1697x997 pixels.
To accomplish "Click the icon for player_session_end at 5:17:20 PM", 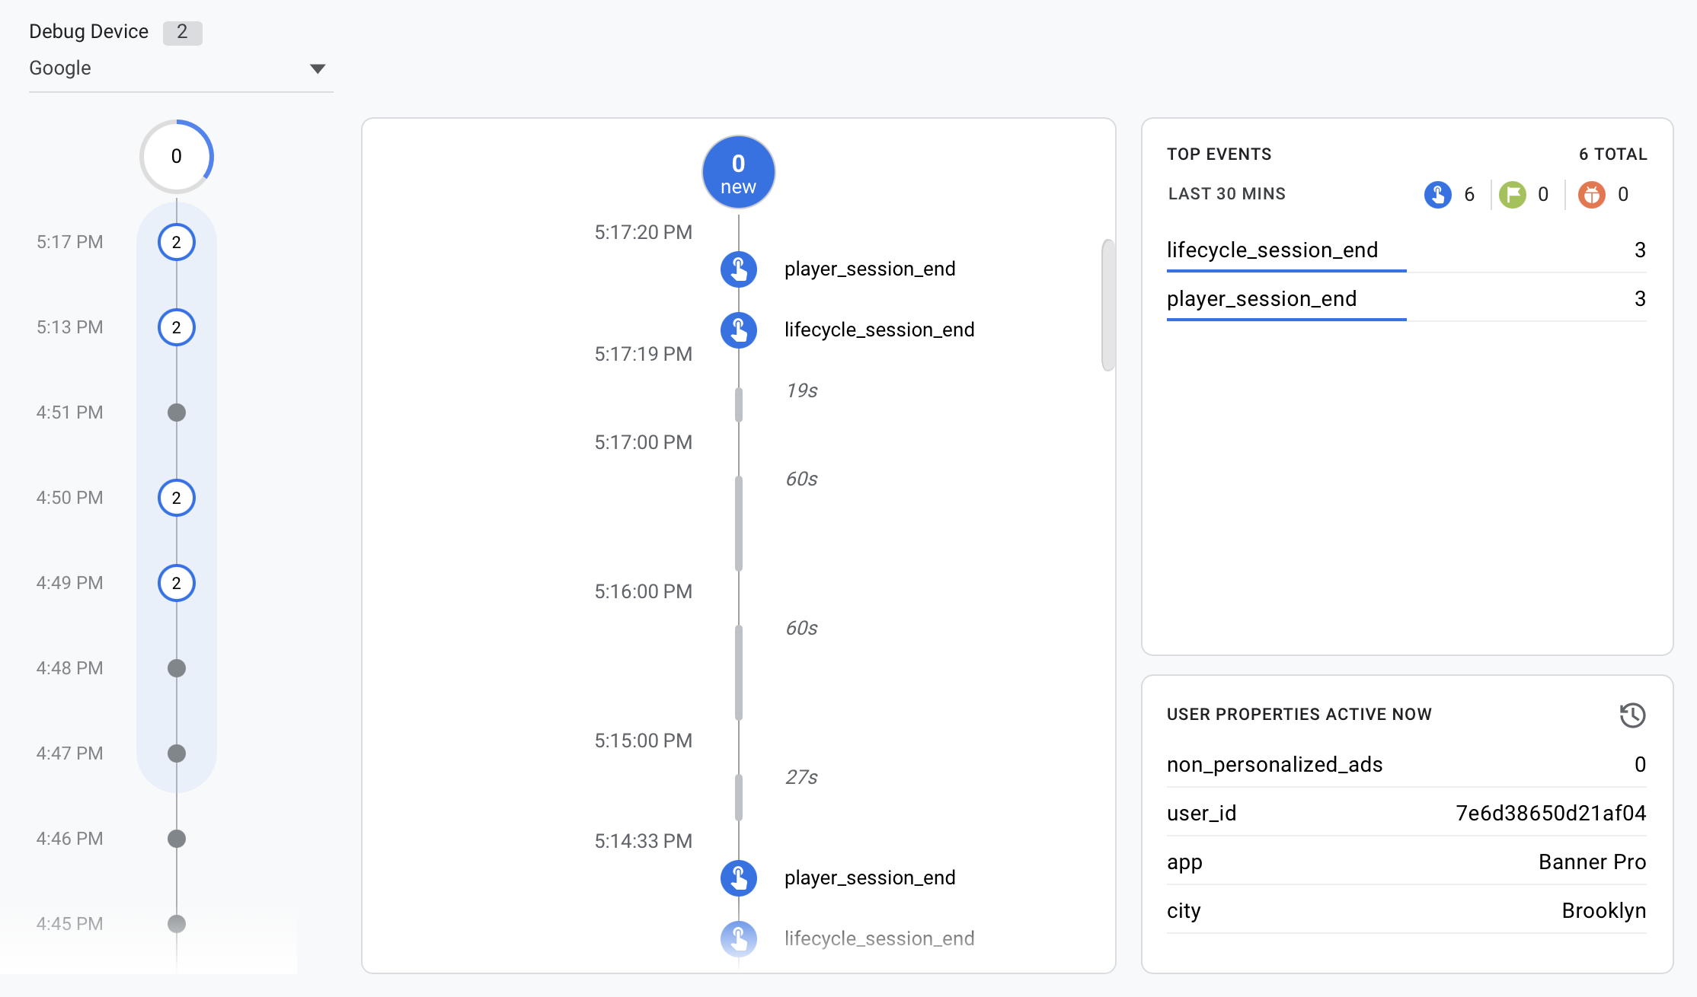I will (738, 269).
